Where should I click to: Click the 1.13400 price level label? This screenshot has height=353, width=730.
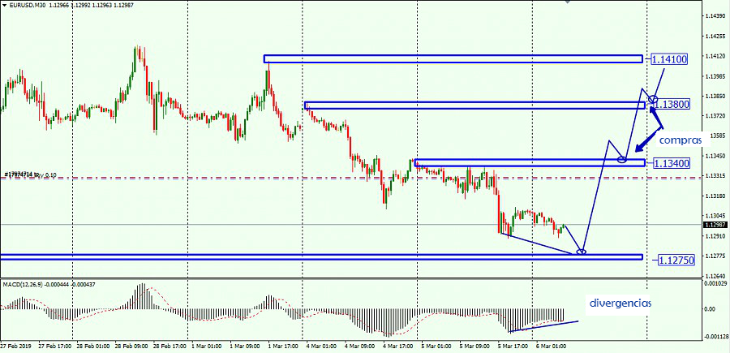(x=672, y=163)
